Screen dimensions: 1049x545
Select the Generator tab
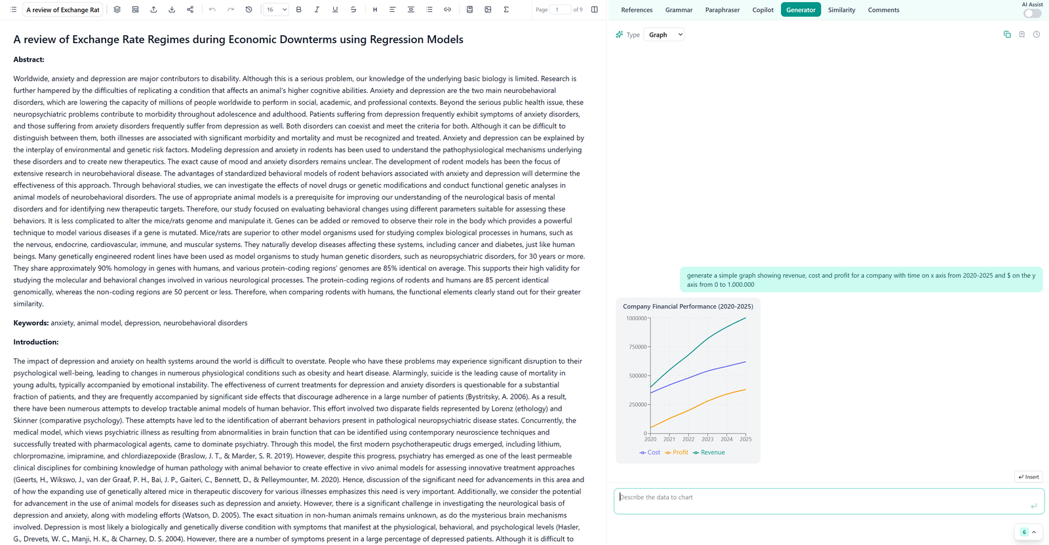click(801, 10)
